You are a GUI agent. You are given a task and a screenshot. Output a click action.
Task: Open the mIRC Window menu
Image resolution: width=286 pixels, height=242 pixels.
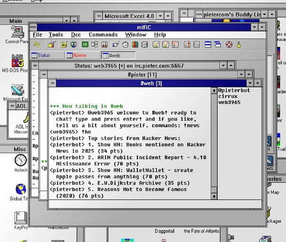tap(135, 35)
